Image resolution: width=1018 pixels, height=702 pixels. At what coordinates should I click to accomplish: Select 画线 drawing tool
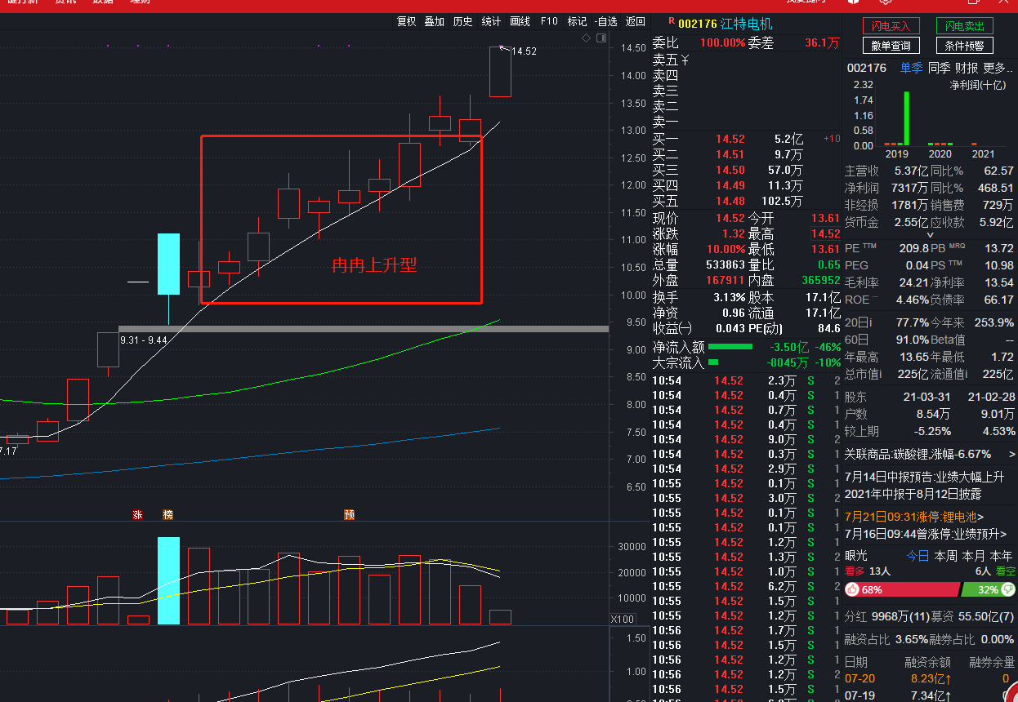point(520,21)
